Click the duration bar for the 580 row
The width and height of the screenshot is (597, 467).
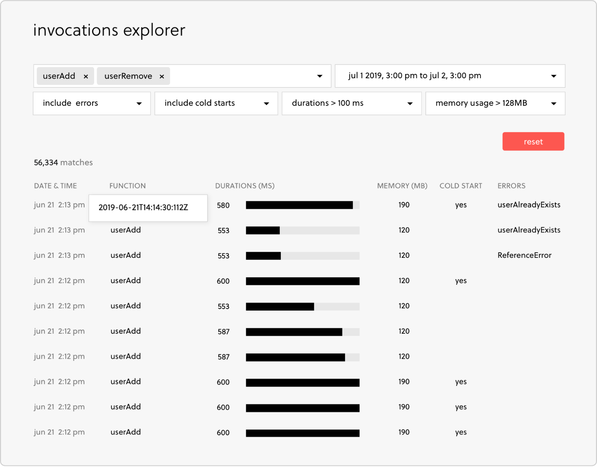[x=303, y=205]
